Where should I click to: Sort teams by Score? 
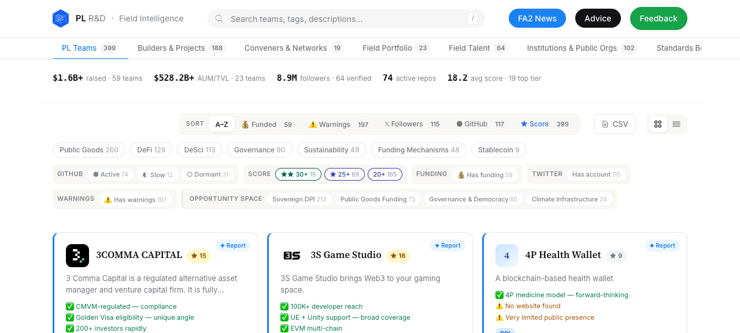point(545,124)
